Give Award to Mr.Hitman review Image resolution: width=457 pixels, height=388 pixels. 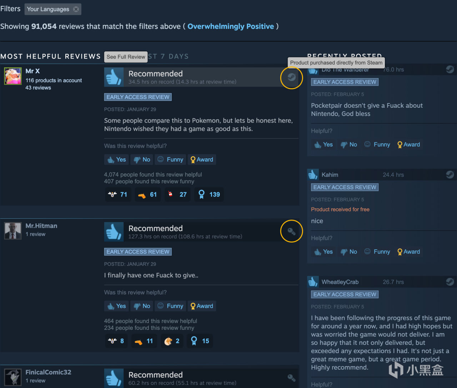(x=202, y=306)
